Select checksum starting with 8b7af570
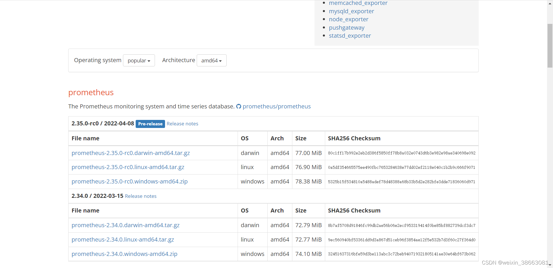Screen dimensions: 553x268 point(402,225)
